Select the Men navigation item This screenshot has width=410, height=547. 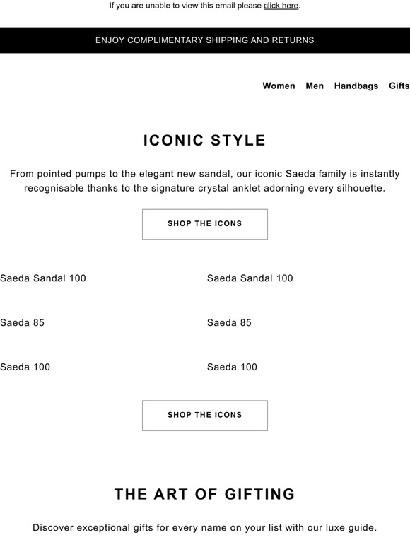click(x=315, y=86)
